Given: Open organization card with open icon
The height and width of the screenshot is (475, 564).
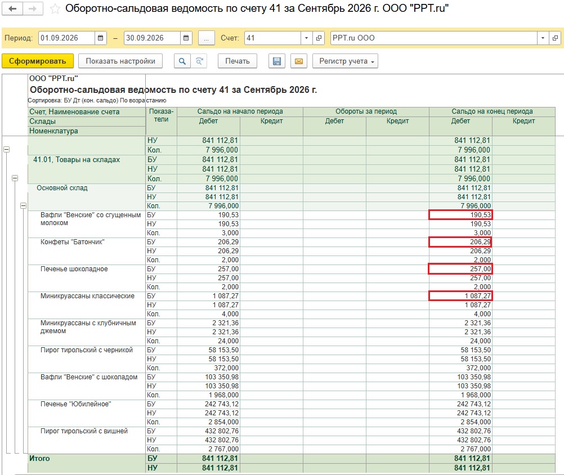Looking at the screenshot, I should pyautogui.click(x=556, y=38).
